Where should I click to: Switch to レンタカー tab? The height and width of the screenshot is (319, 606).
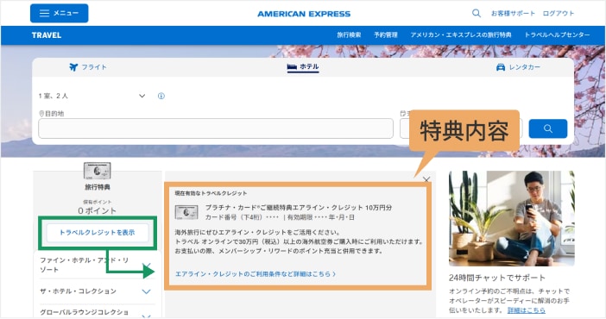point(518,67)
